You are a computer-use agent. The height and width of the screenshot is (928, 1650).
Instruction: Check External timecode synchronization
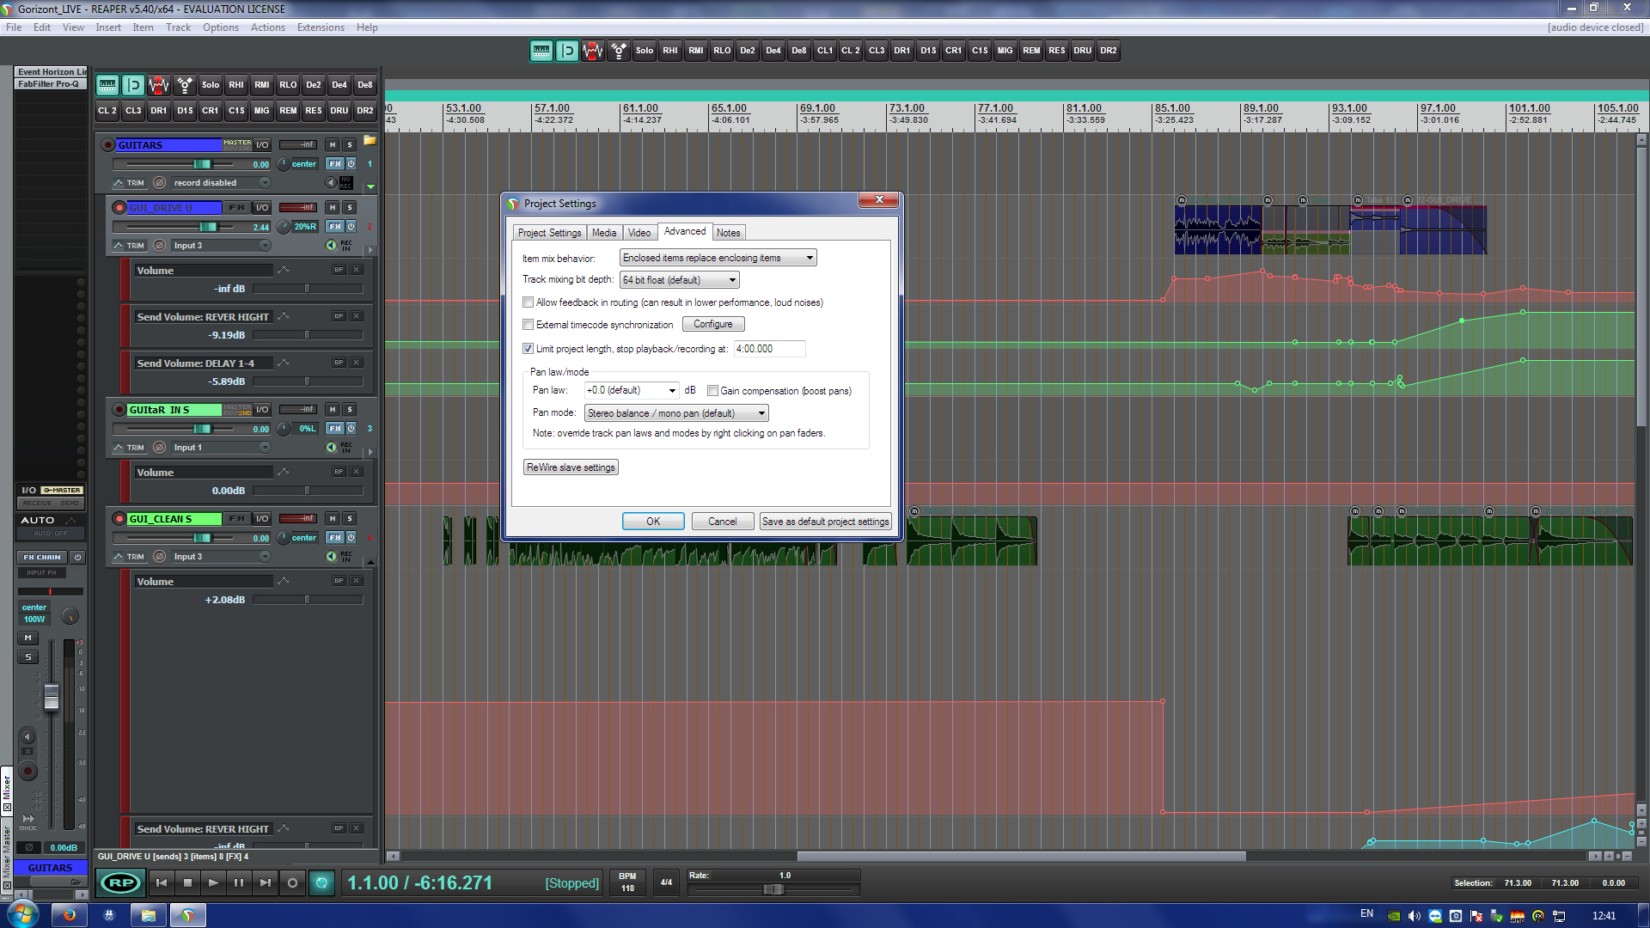[529, 325]
